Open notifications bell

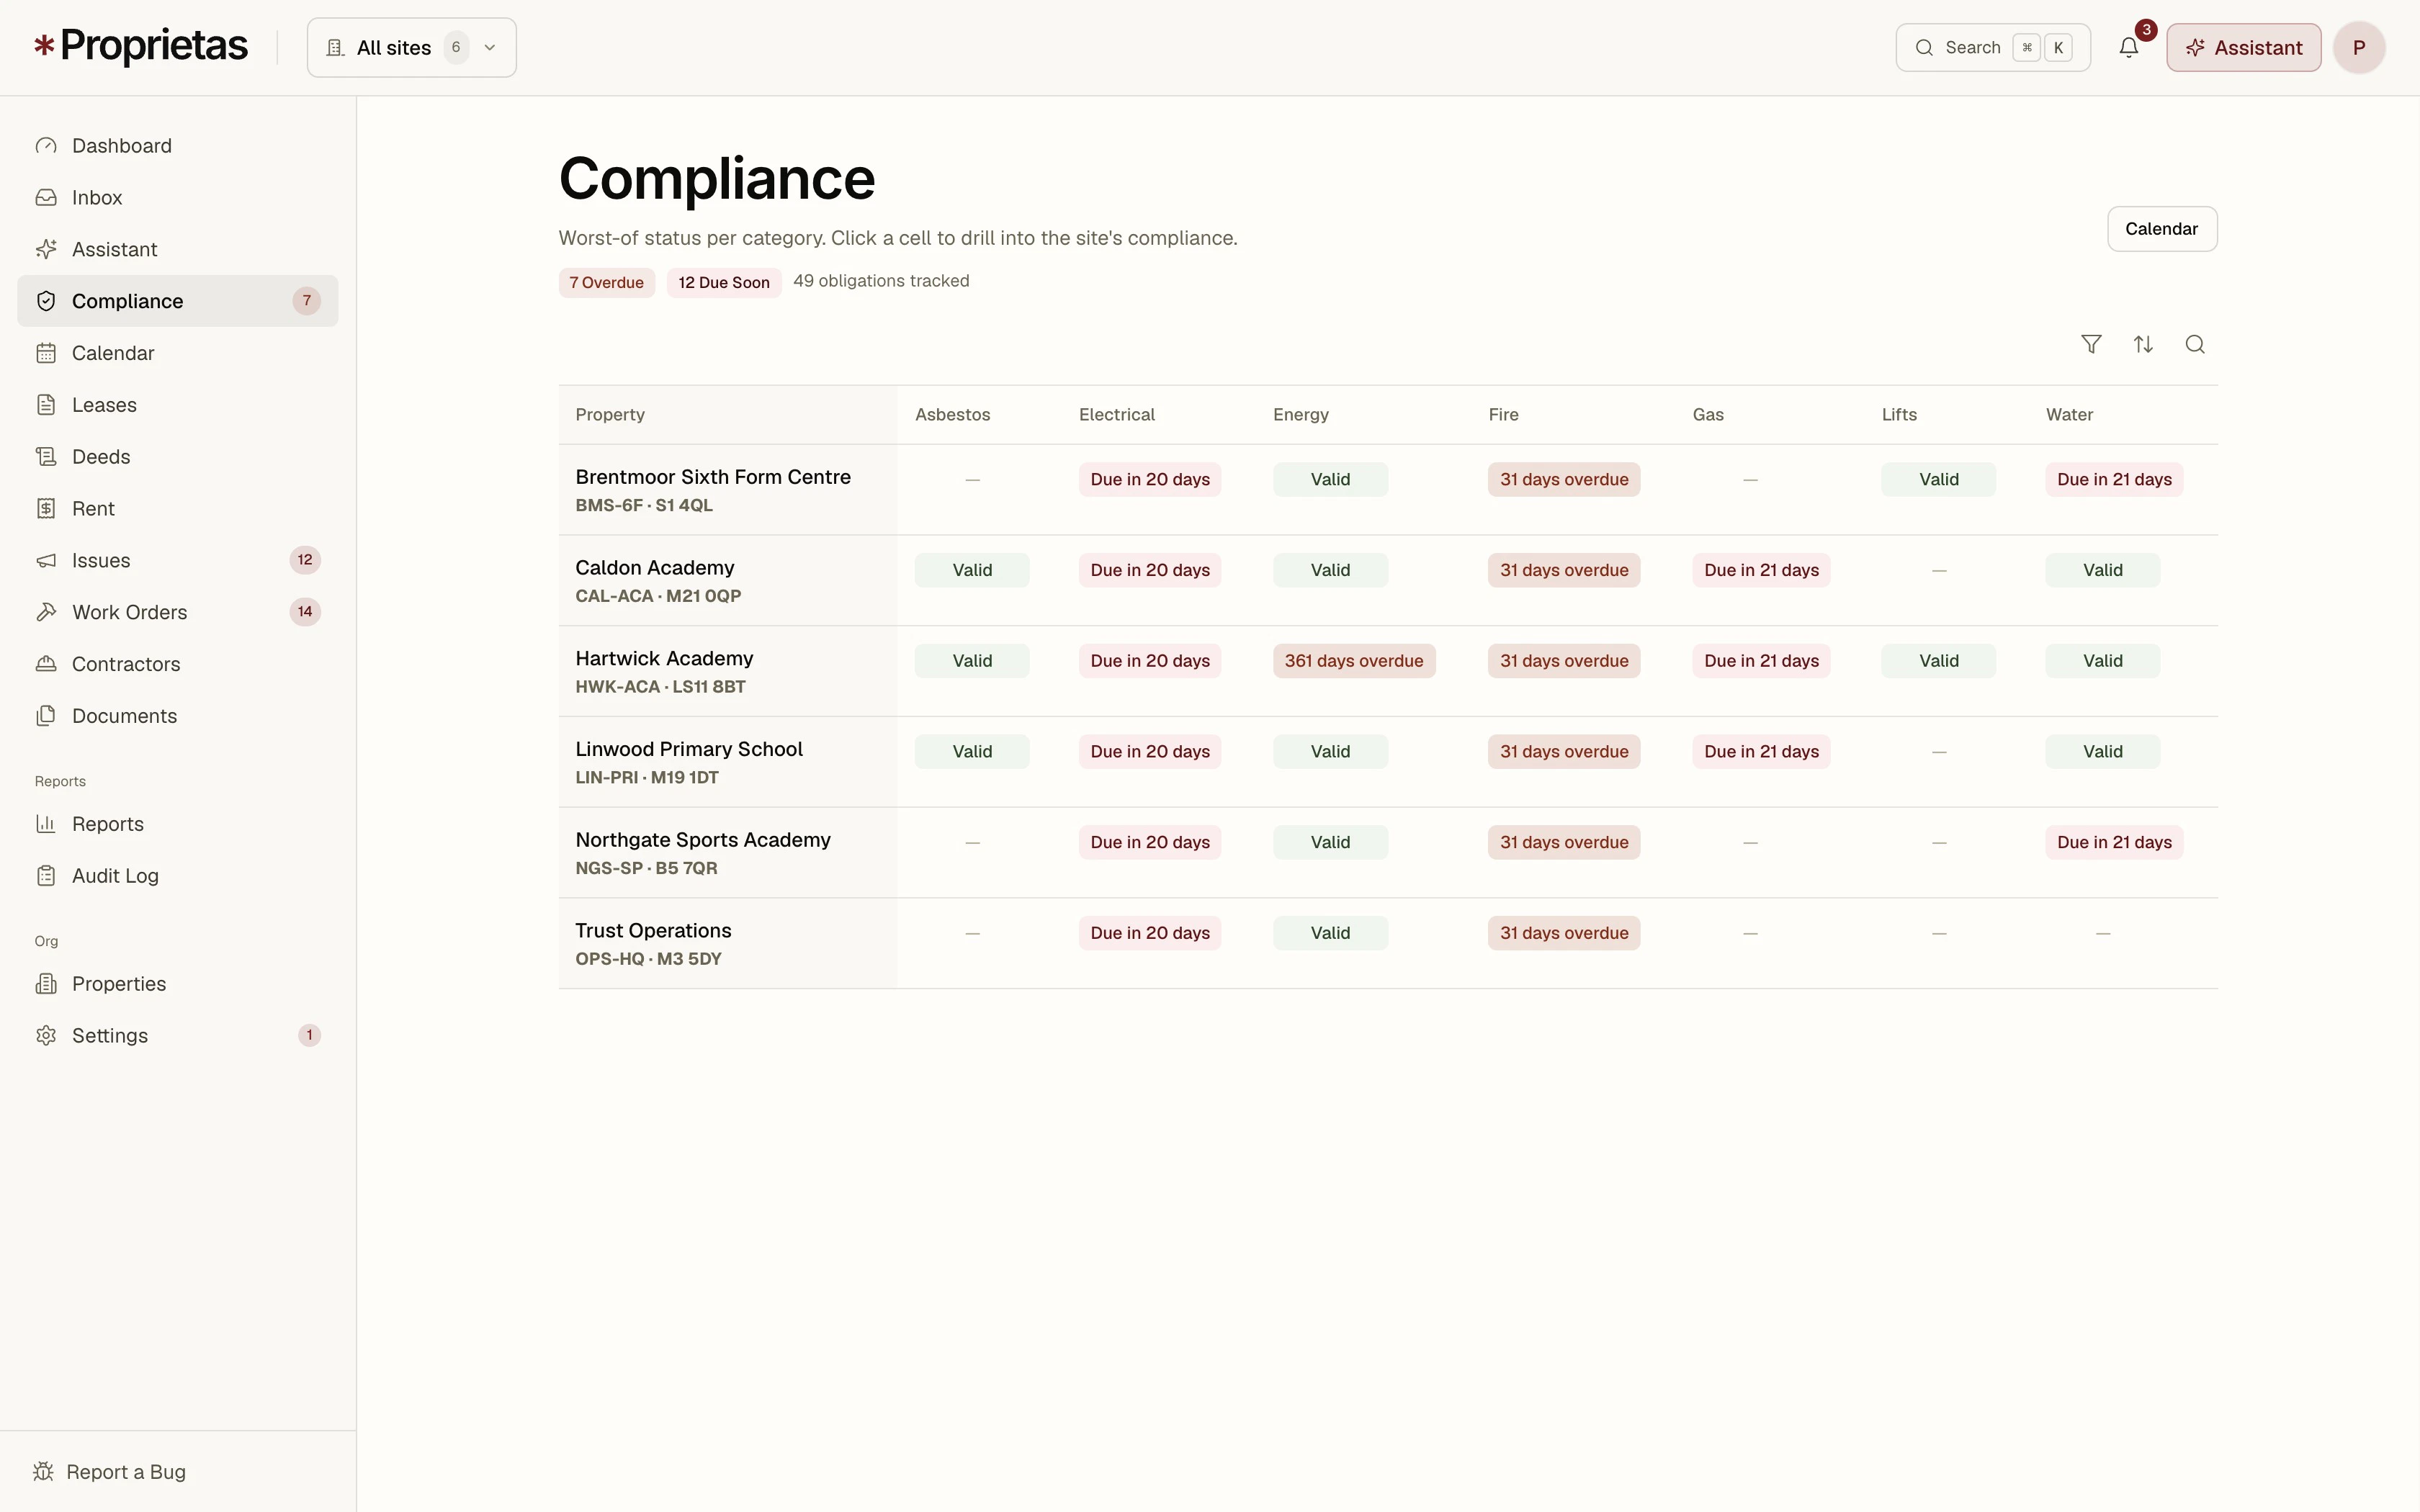[2129, 47]
